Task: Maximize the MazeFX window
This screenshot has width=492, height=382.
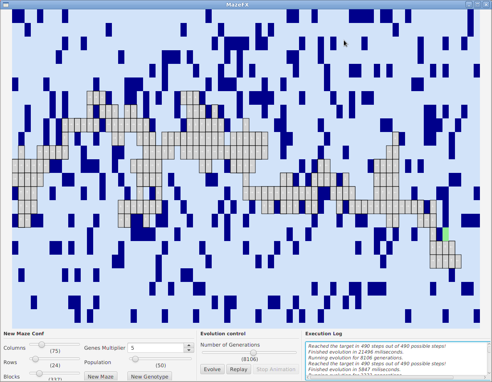Action: pos(478,5)
